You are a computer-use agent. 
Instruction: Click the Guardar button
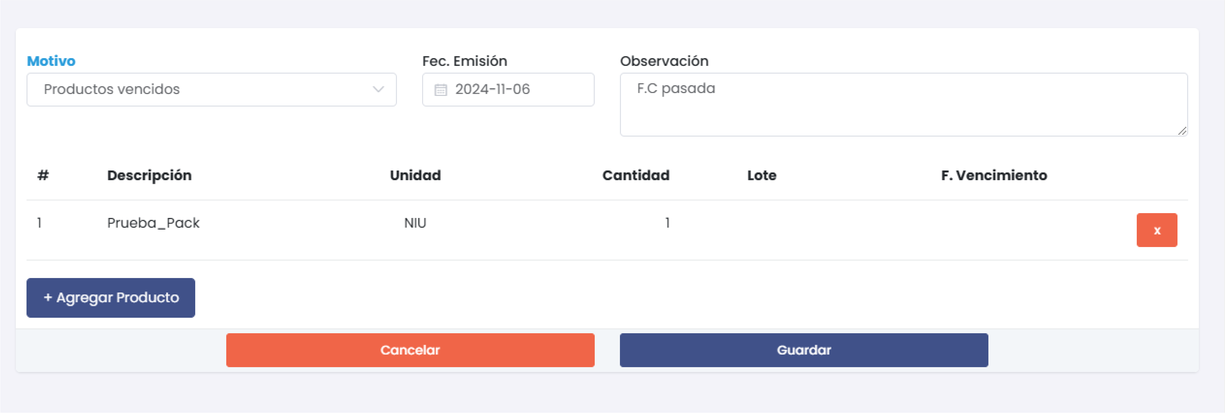pos(804,350)
